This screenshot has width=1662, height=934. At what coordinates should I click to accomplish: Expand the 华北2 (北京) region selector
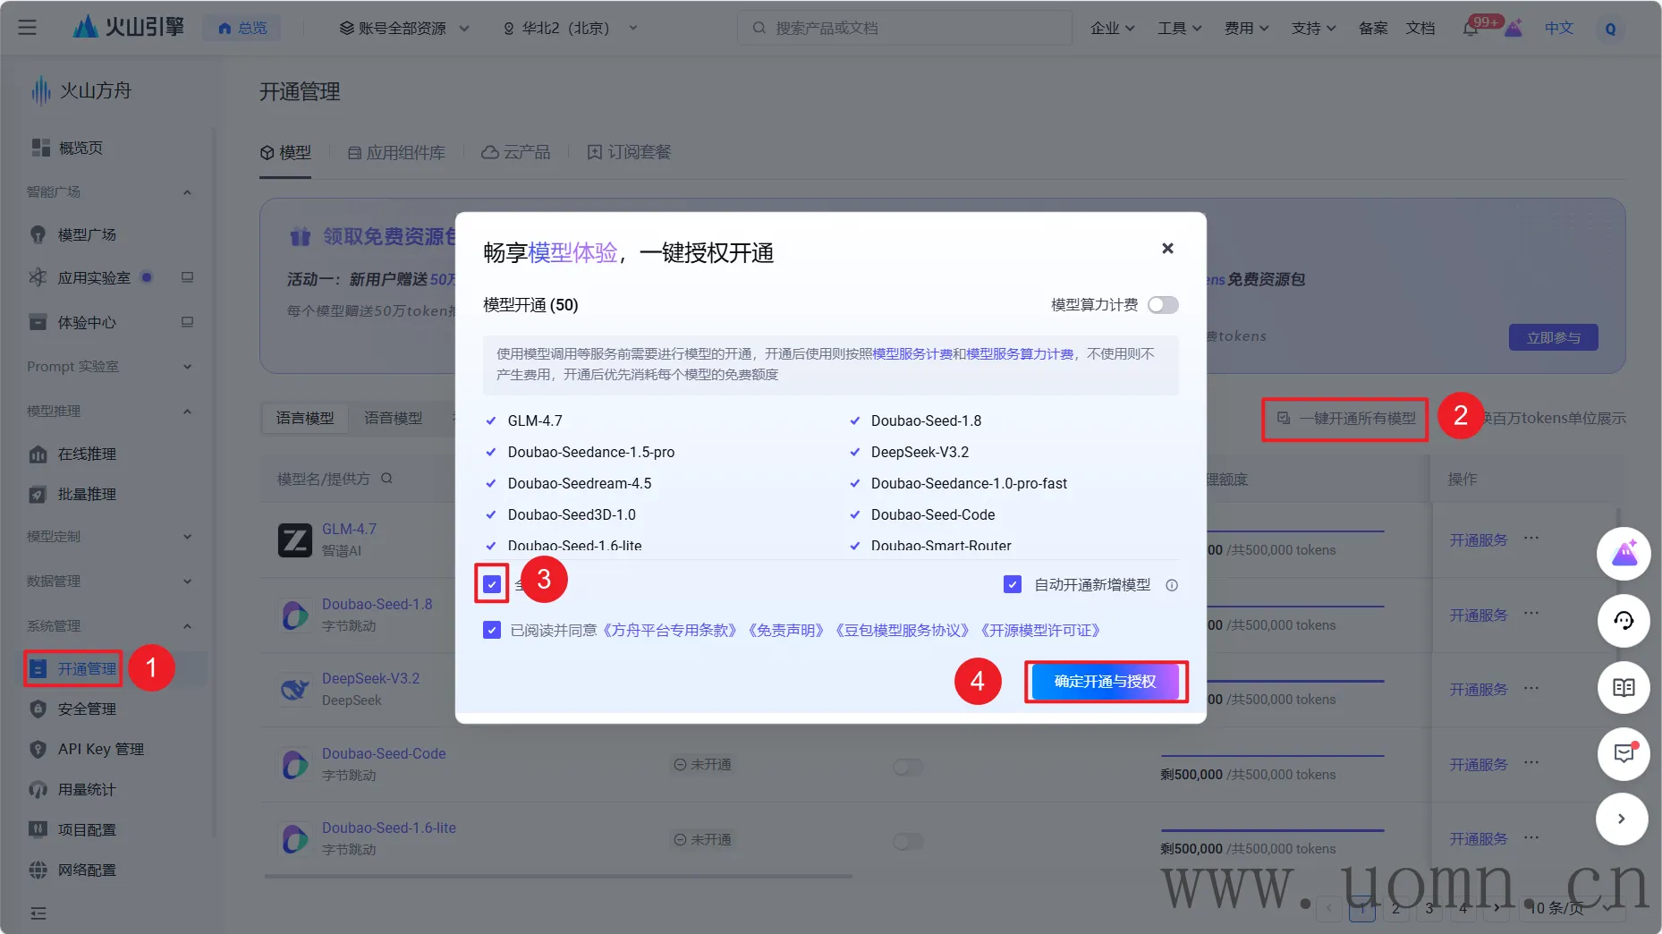(x=570, y=28)
